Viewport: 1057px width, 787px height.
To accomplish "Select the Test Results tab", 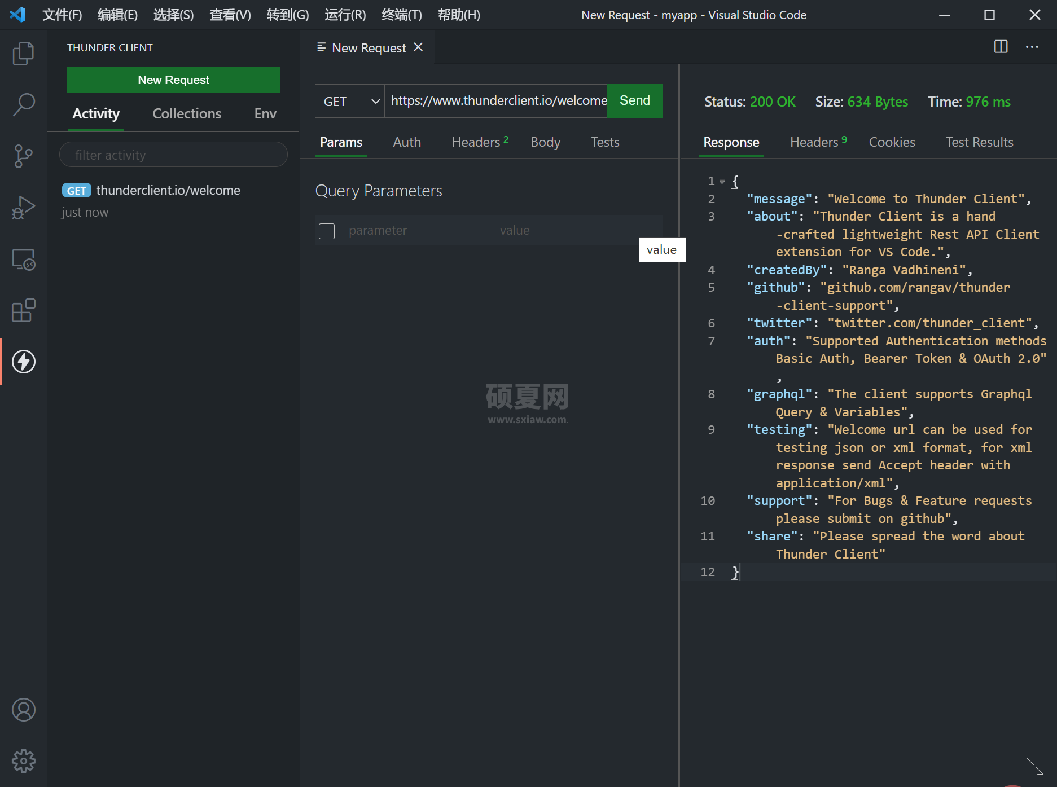I will click(980, 142).
